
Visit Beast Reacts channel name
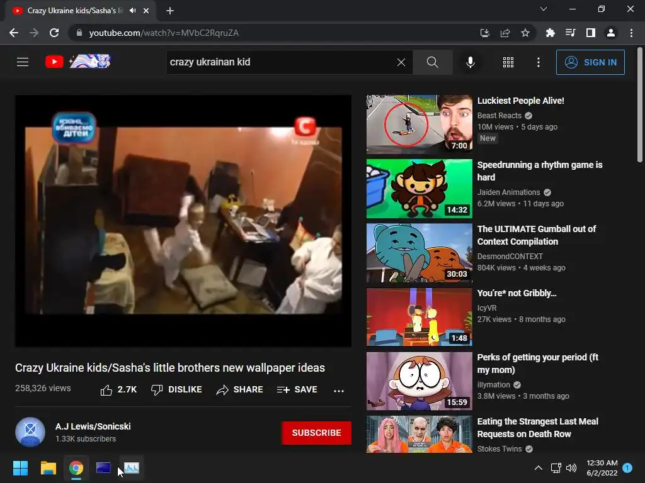pyautogui.click(x=499, y=116)
